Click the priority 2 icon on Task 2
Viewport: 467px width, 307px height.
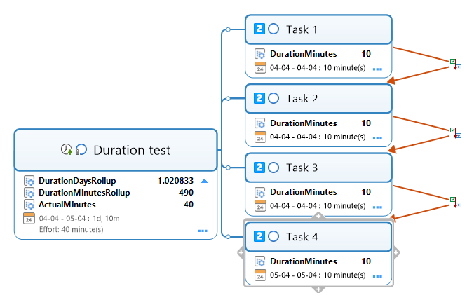tap(259, 98)
